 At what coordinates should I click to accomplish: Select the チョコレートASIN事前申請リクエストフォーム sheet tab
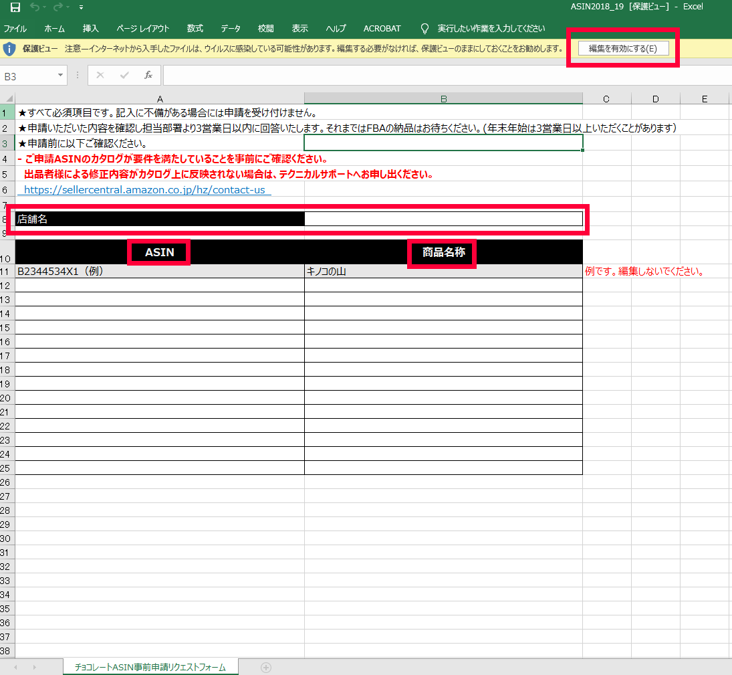pyautogui.click(x=150, y=667)
